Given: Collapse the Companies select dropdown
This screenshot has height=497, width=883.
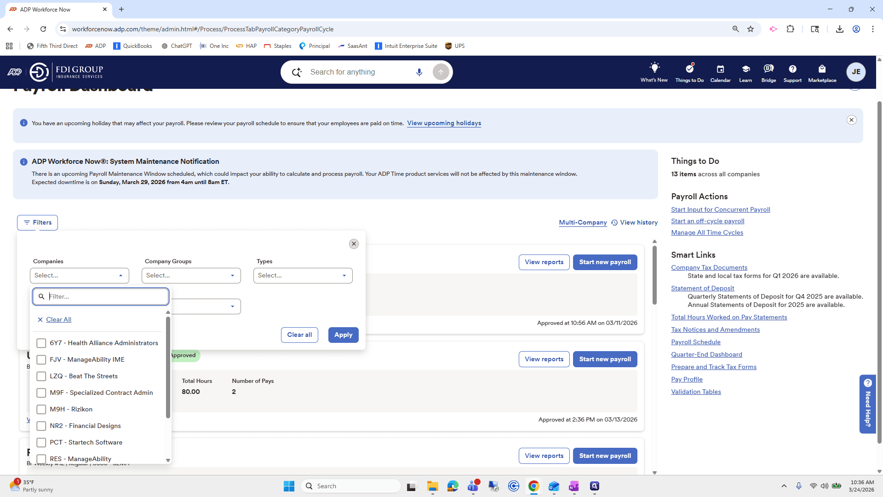Looking at the screenshot, I should click(x=80, y=276).
